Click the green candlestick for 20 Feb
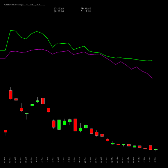Image resolution: width=168 pixels, height=168 pixels. pos(81,129)
